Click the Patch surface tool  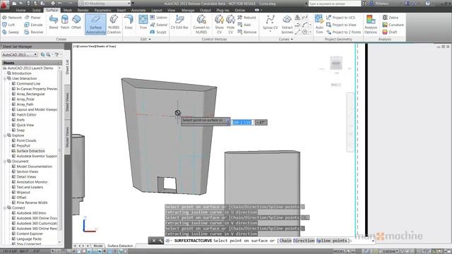65,22
